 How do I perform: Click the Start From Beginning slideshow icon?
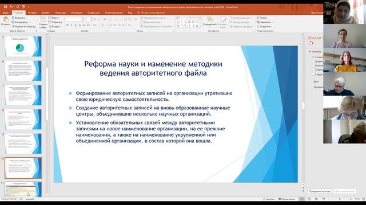click(x=23, y=7)
